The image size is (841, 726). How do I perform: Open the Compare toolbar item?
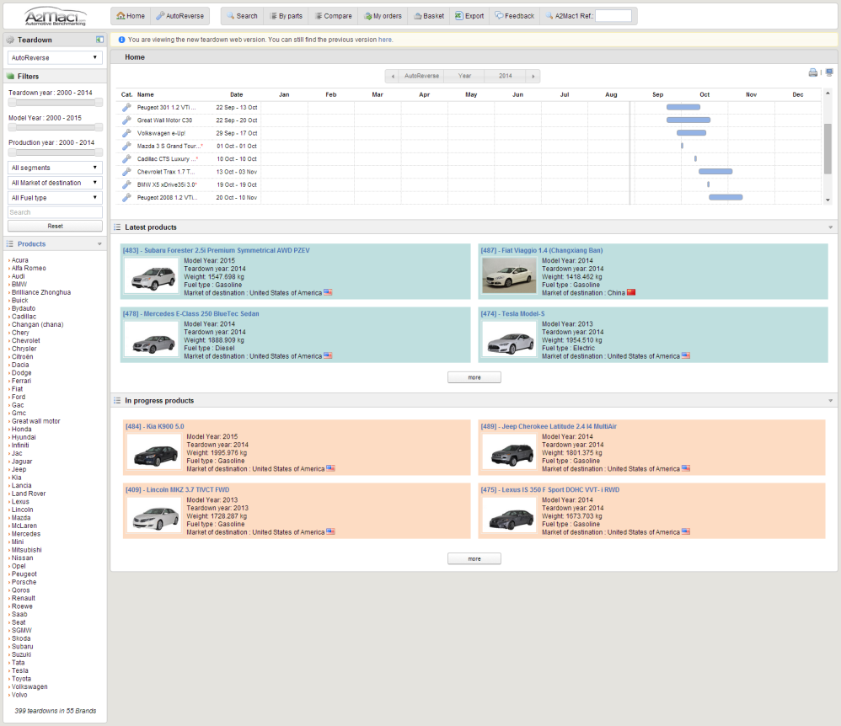[333, 16]
